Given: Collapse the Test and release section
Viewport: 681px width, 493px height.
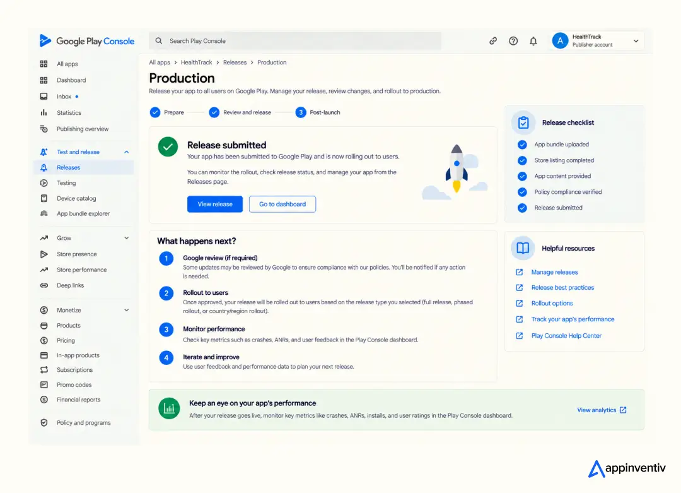Looking at the screenshot, I should pyautogui.click(x=126, y=152).
